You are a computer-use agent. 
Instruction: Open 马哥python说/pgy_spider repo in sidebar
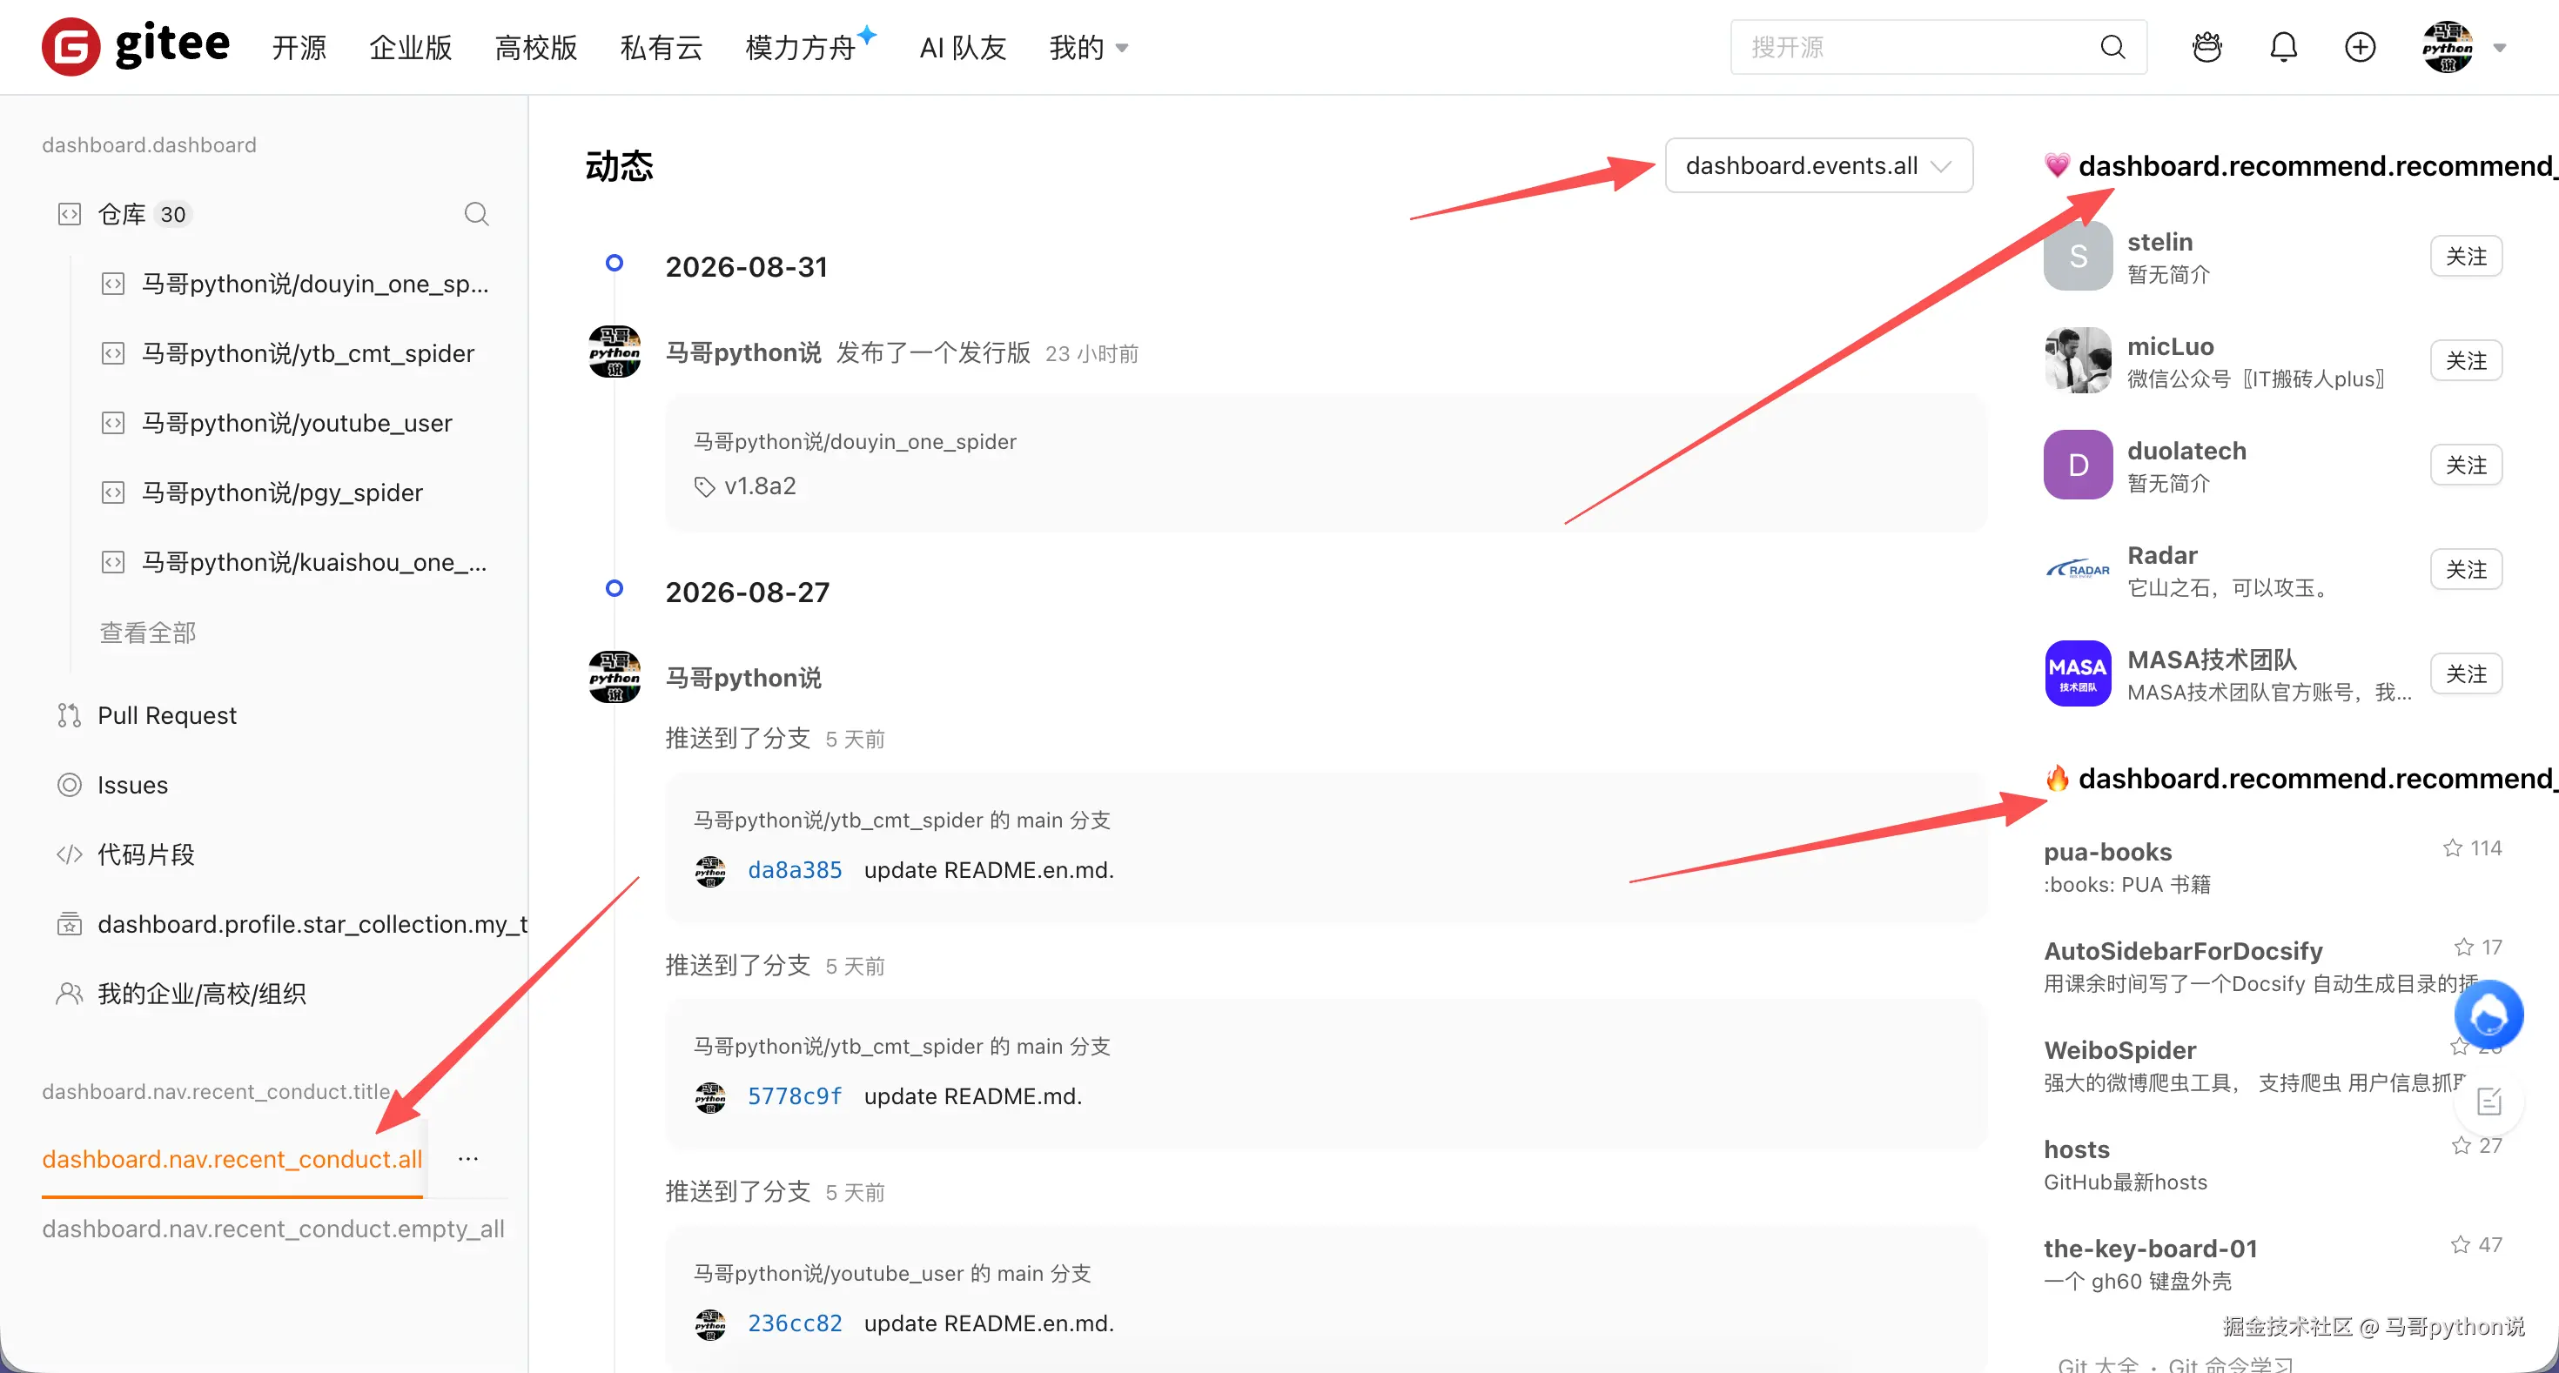click(x=282, y=492)
